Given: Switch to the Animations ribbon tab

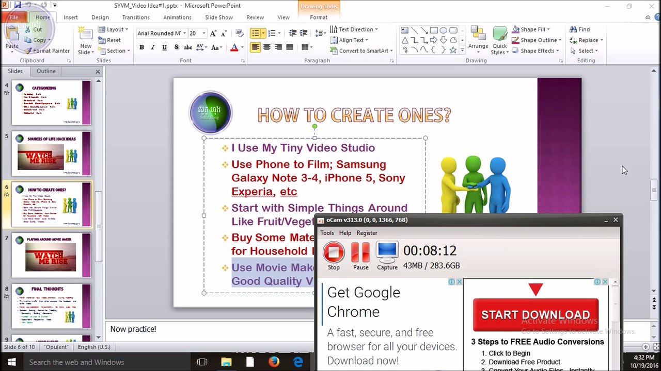Looking at the screenshot, I should [177, 17].
